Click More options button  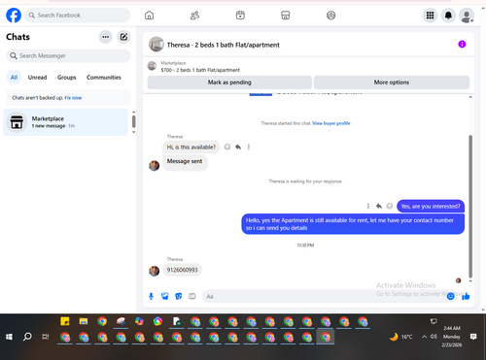392,82
